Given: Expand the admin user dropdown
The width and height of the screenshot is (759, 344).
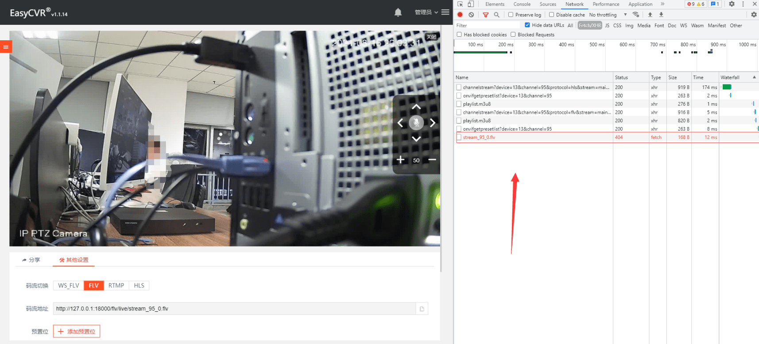Looking at the screenshot, I should (426, 12).
